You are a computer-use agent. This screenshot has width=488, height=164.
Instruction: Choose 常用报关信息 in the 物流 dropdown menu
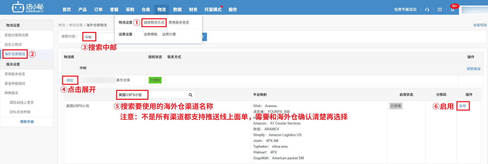(x=179, y=23)
